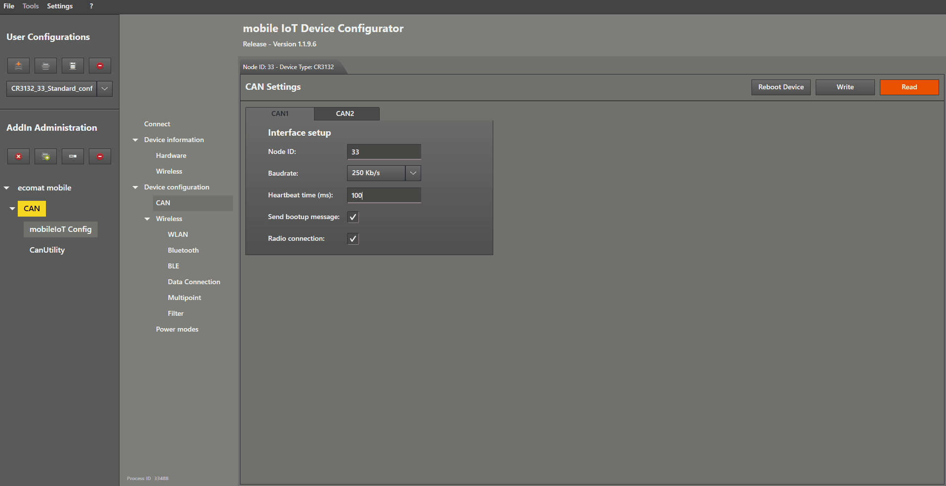
Task: Switch to the CAN2 tab
Action: pyautogui.click(x=345, y=113)
